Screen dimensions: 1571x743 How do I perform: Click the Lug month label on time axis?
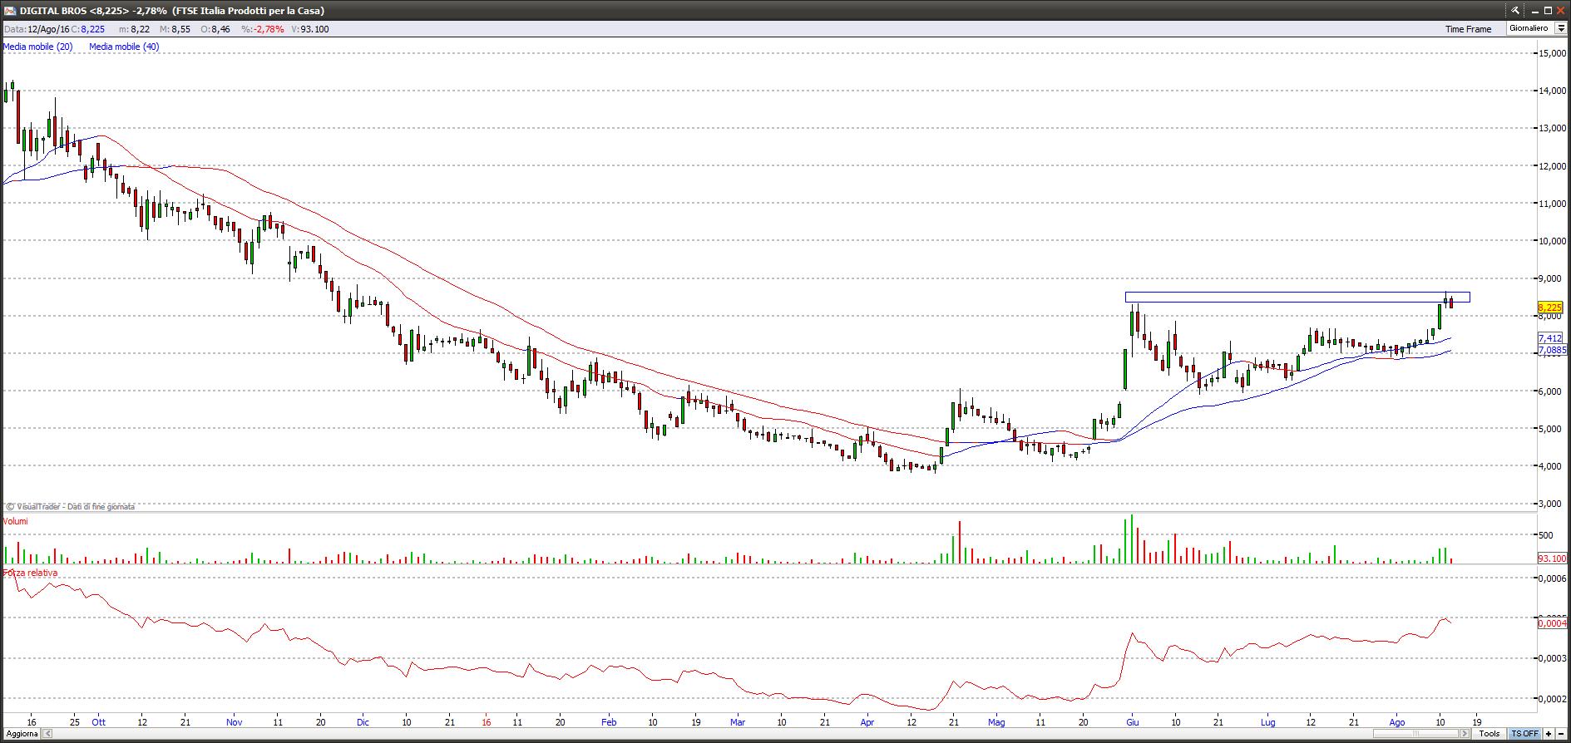click(x=1267, y=722)
